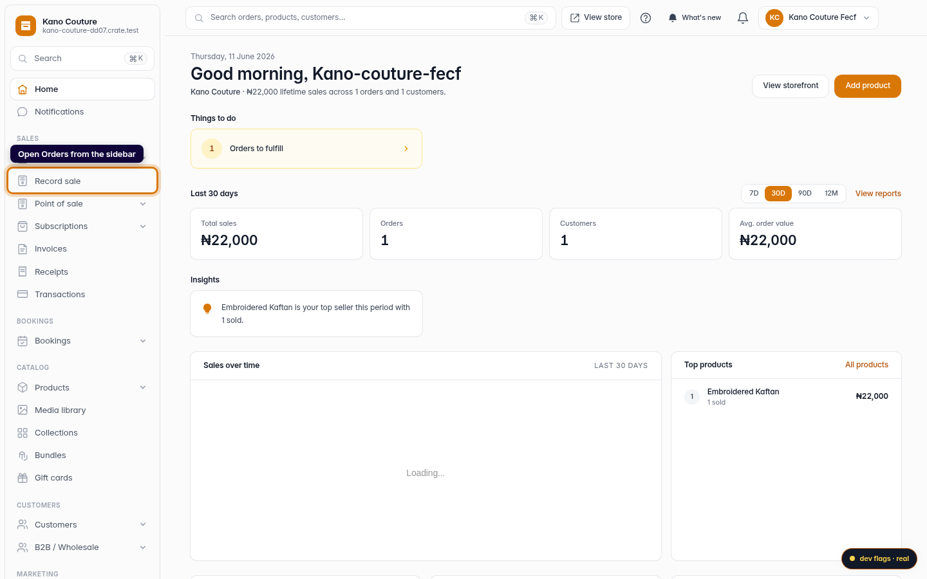Open the help question mark icon
The image size is (927, 579).
click(646, 18)
